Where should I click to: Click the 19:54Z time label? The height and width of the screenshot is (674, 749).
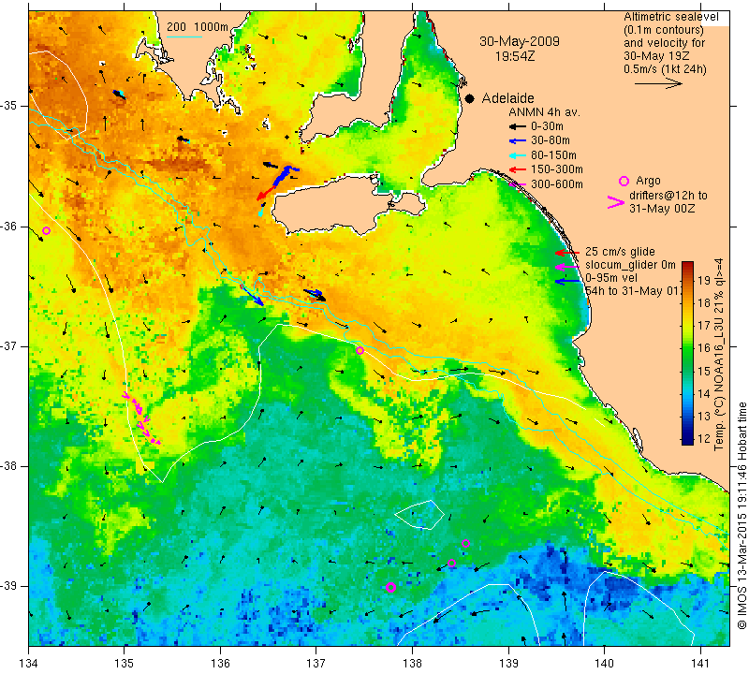point(514,56)
